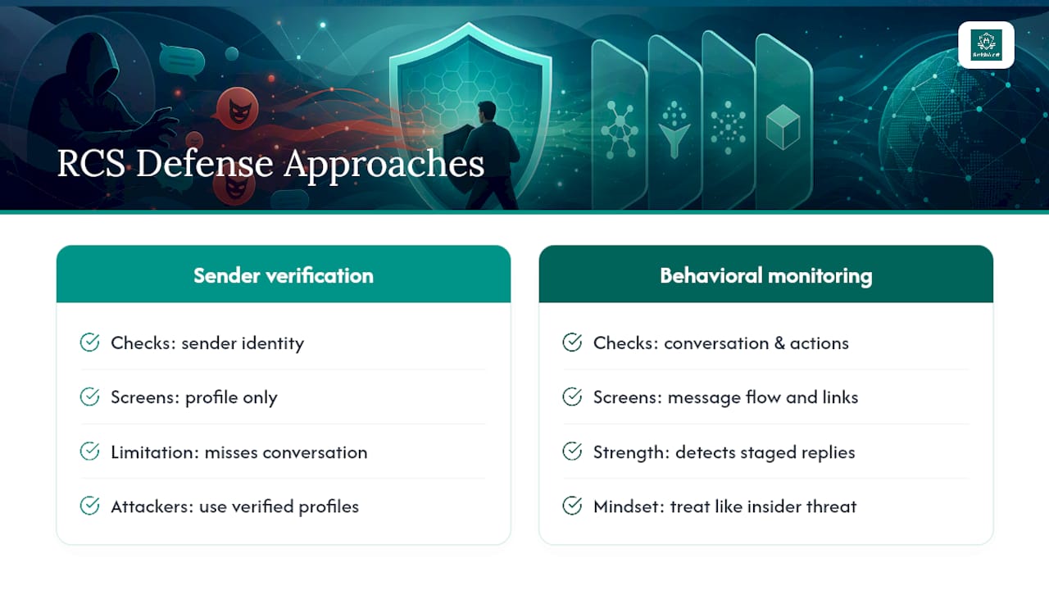Click the red devil-face chat bubble
Image resolution: width=1049 pixels, height=590 pixels.
pos(238,107)
